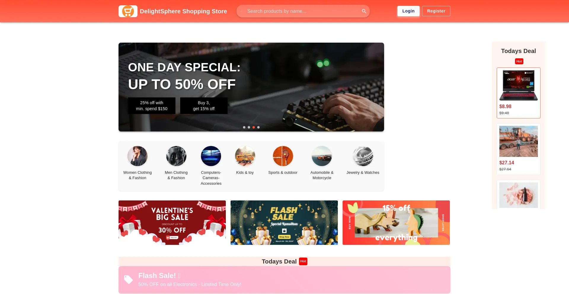Screen dimensions: 569x294
Task: Open Kids & toy category icon
Action: tap(245, 156)
